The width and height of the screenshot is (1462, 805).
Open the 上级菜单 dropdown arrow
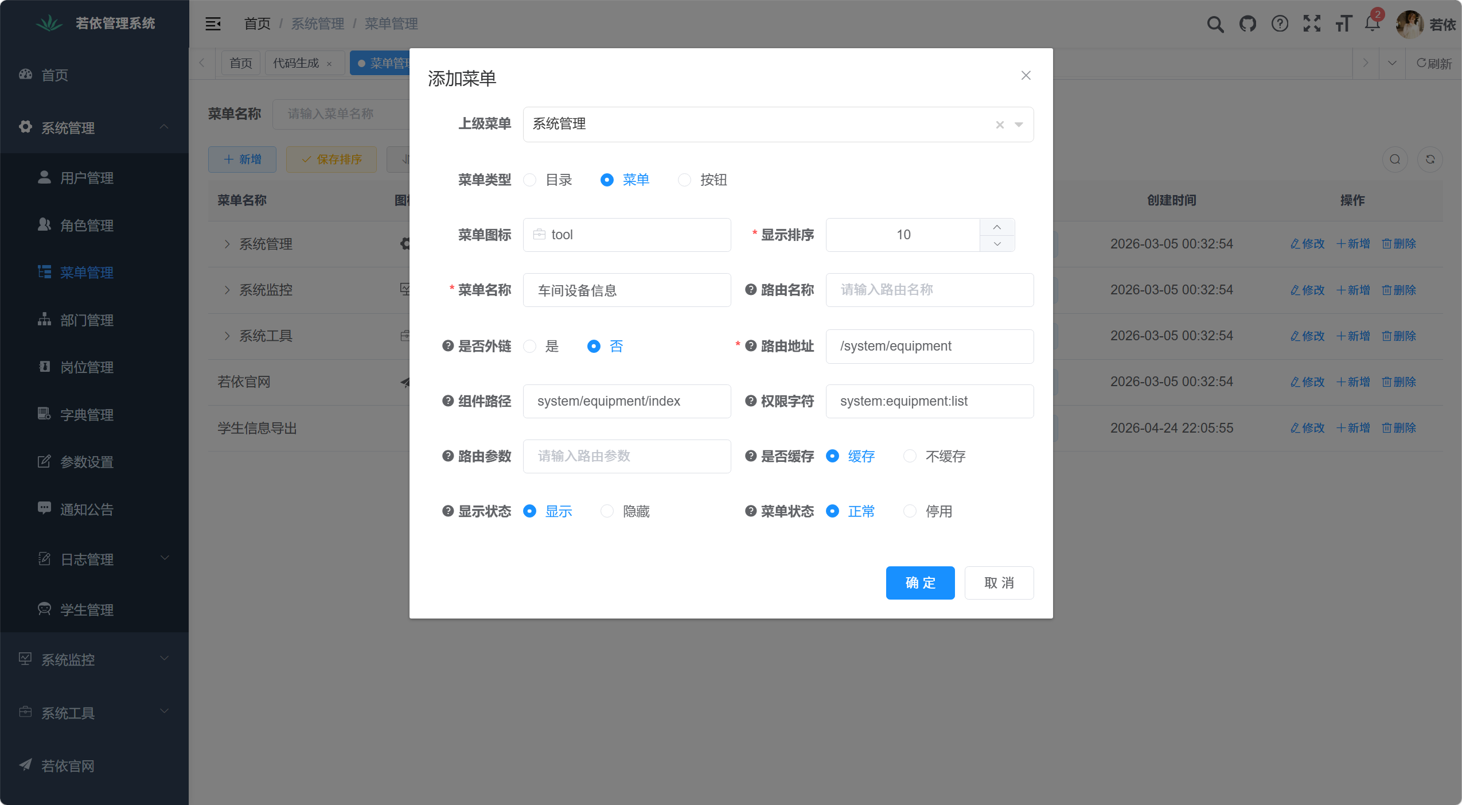[1019, 125]
